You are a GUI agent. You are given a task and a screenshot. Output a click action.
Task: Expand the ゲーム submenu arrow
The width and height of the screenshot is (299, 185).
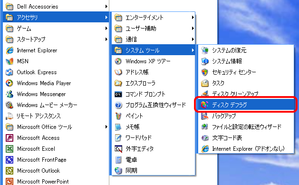[106, 29]
